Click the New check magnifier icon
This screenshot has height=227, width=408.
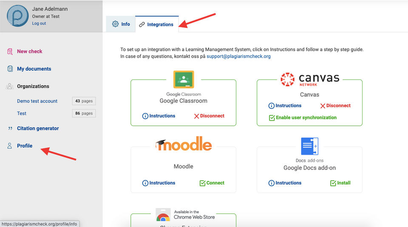coord(10,51)
